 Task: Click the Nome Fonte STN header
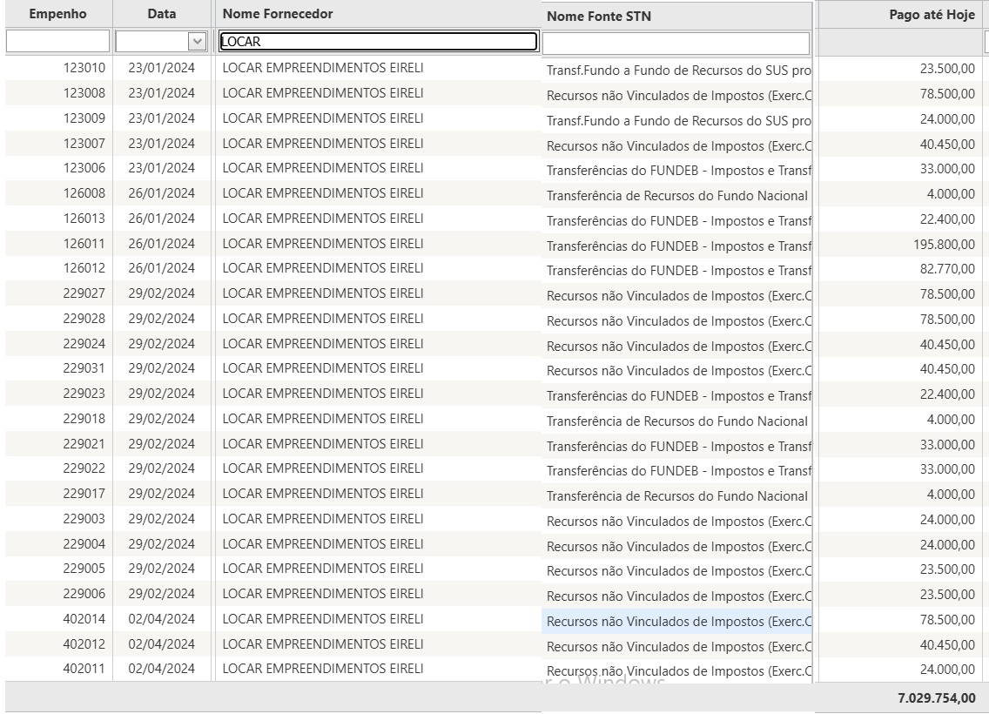pyautogui.click(x=599, y=16)
